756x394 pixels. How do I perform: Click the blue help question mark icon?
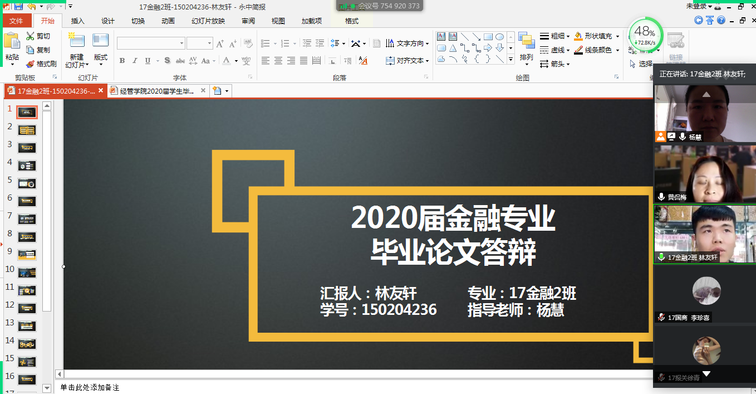click(721, 21)
